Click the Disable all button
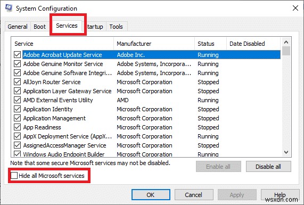The height and width of the screenshot is (205, 304). pyautogui.click(x=268, y=167)
